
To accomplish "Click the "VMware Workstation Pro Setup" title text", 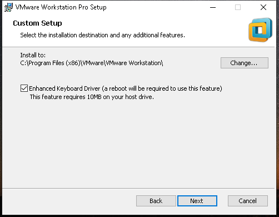I will 61,7.
